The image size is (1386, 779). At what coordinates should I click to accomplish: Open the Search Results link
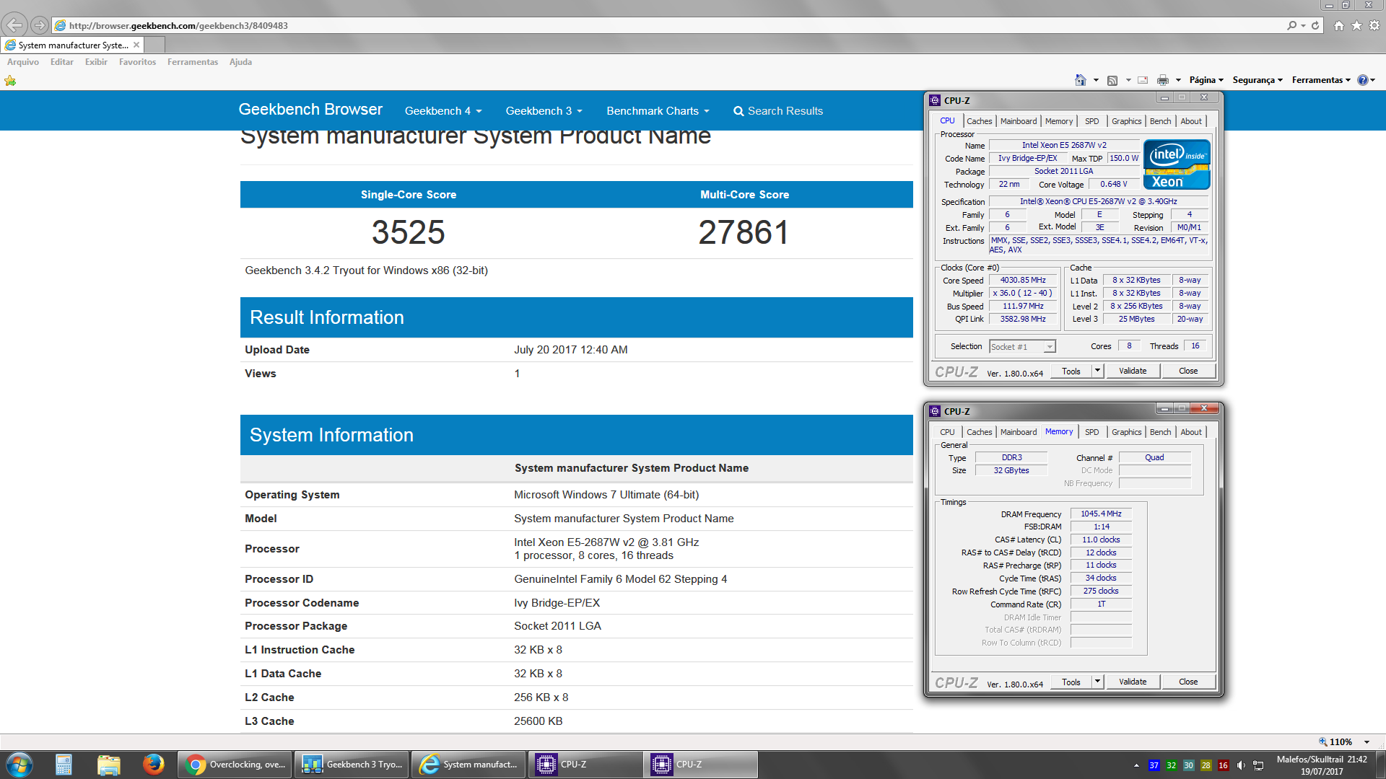(x=778, y=111)
